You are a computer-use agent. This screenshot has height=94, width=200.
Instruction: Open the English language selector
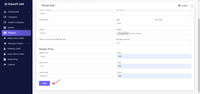(183, 6)
